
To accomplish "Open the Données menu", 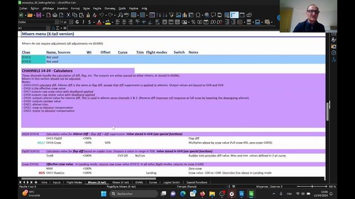I will pyautogui.click(x=110, y=8).
